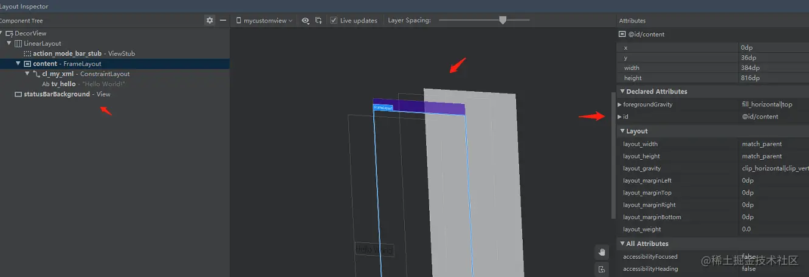Adjust the Layer Spacing slider handle
This screenshot has height=277, width=809.
click(503, 20)
